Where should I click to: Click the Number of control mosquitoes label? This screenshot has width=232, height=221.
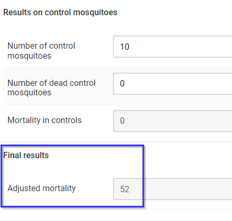pyautogui.click(x=41, y=51)
